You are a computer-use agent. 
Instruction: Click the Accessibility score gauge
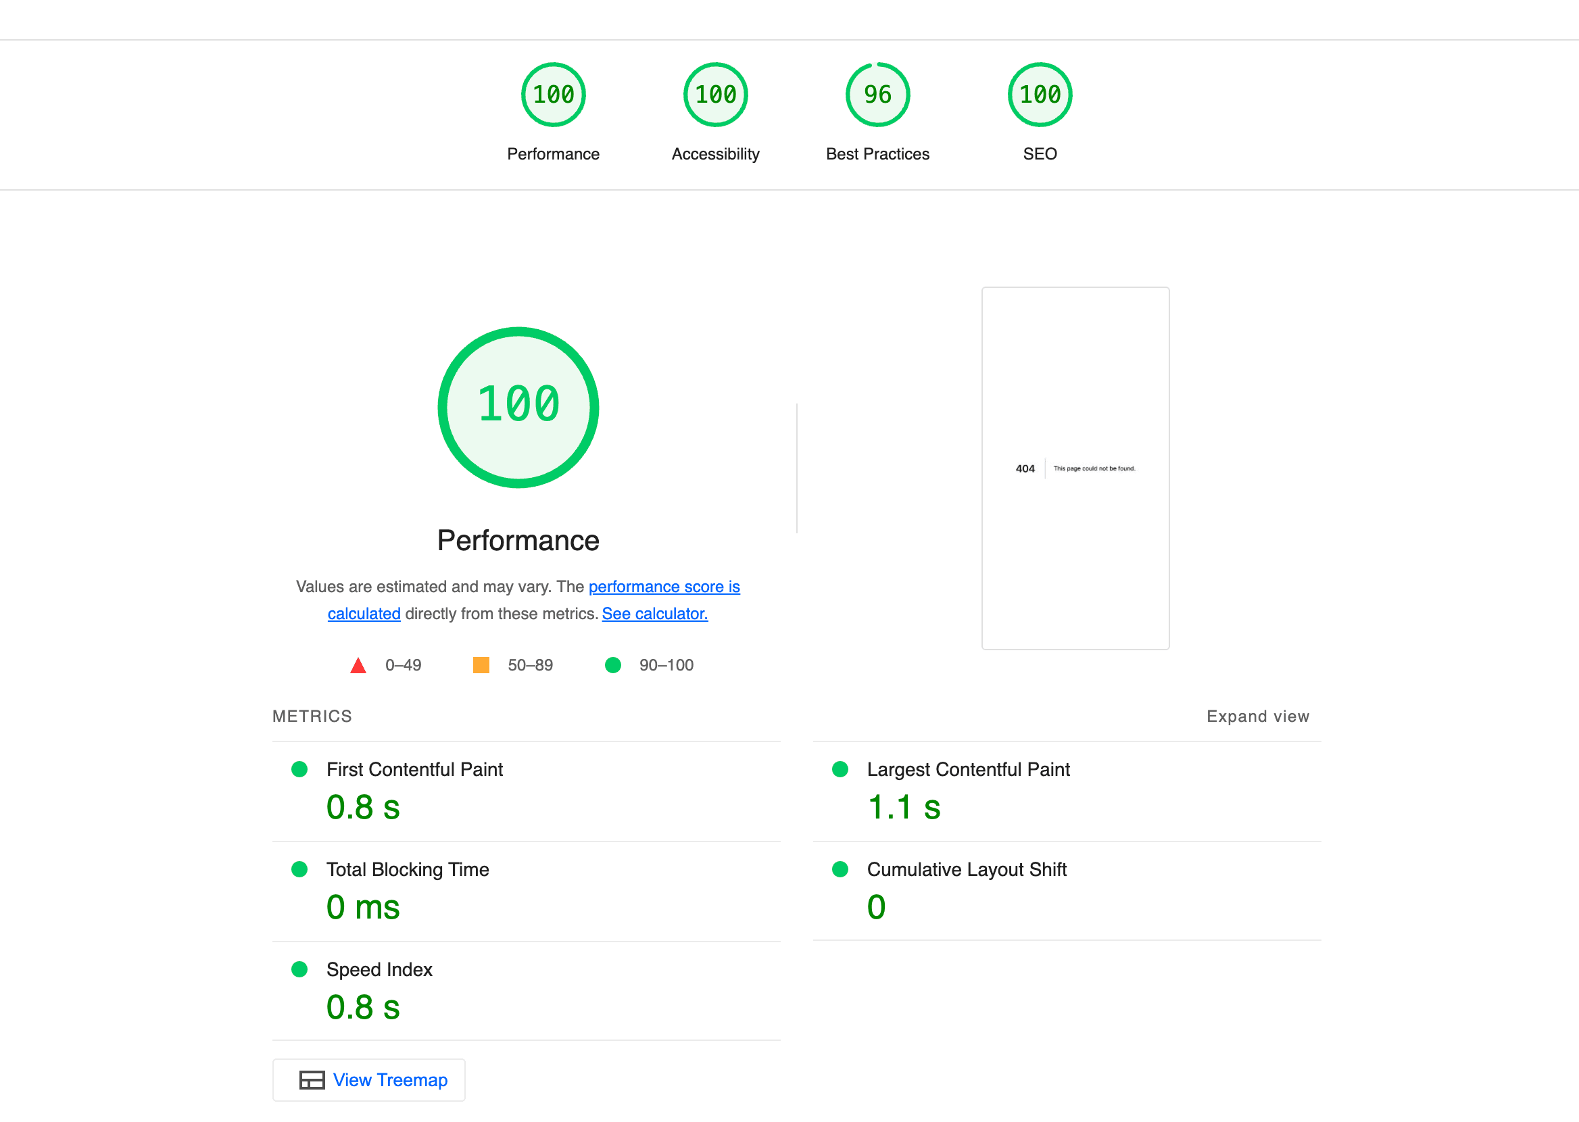(716, 95)
